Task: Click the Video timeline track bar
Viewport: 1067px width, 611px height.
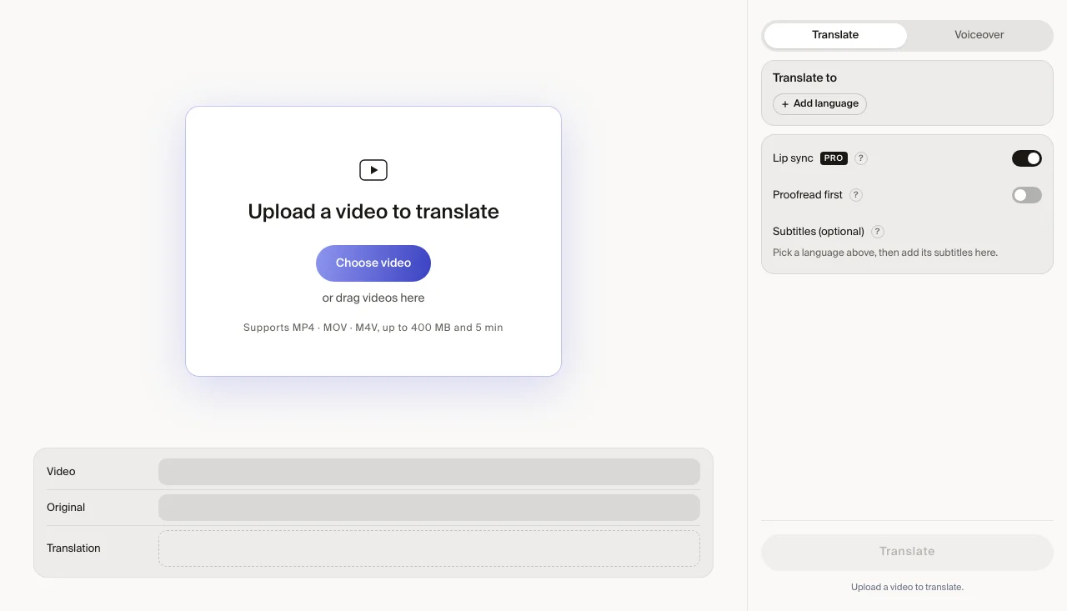Action: point(429,472)
